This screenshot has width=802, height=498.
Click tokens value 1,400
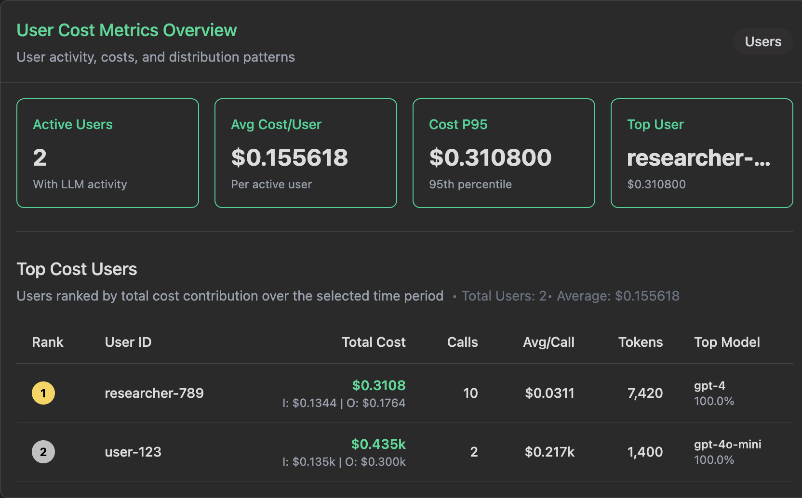pos(645,452)
